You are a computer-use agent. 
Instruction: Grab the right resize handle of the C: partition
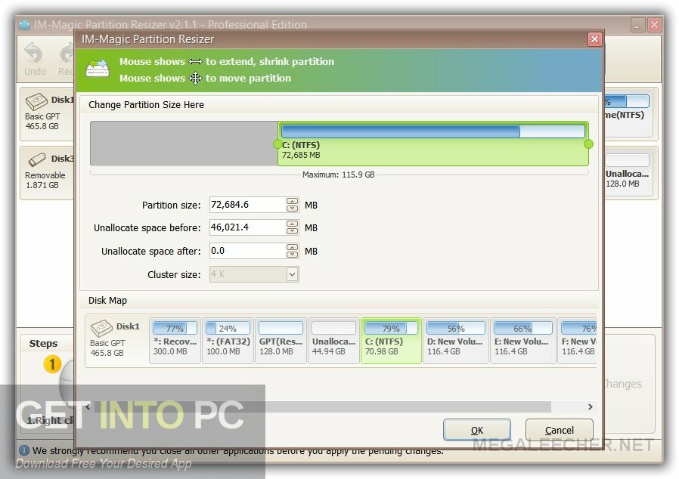pos(588,144)
